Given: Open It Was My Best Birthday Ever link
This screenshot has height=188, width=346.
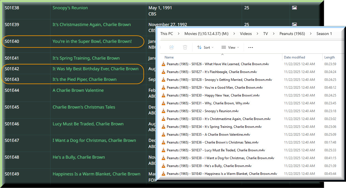Looking at the screenshot, I should tap(95, 69).
